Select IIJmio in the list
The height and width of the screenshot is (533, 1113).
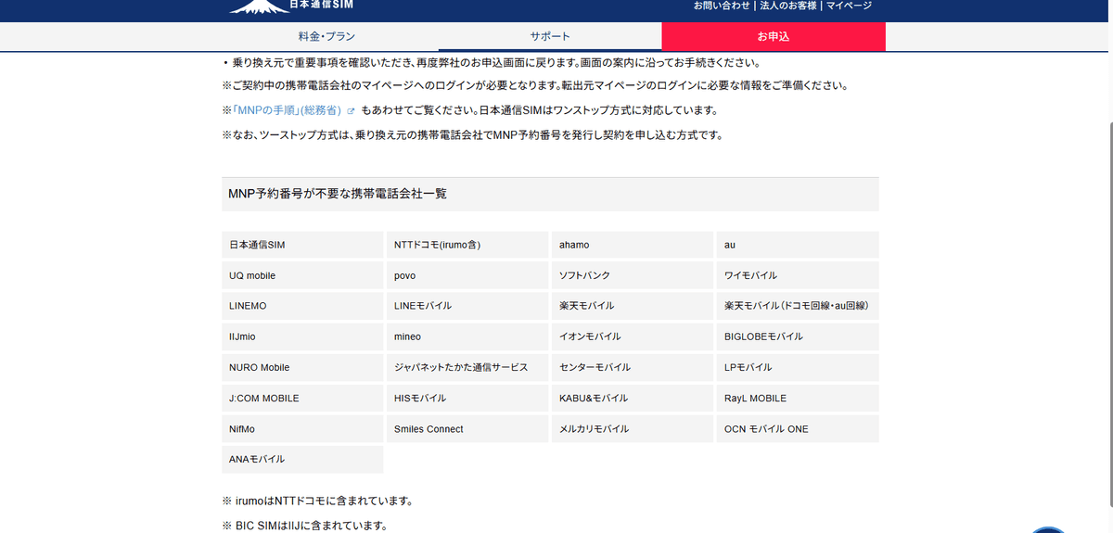tap(302, 336)
